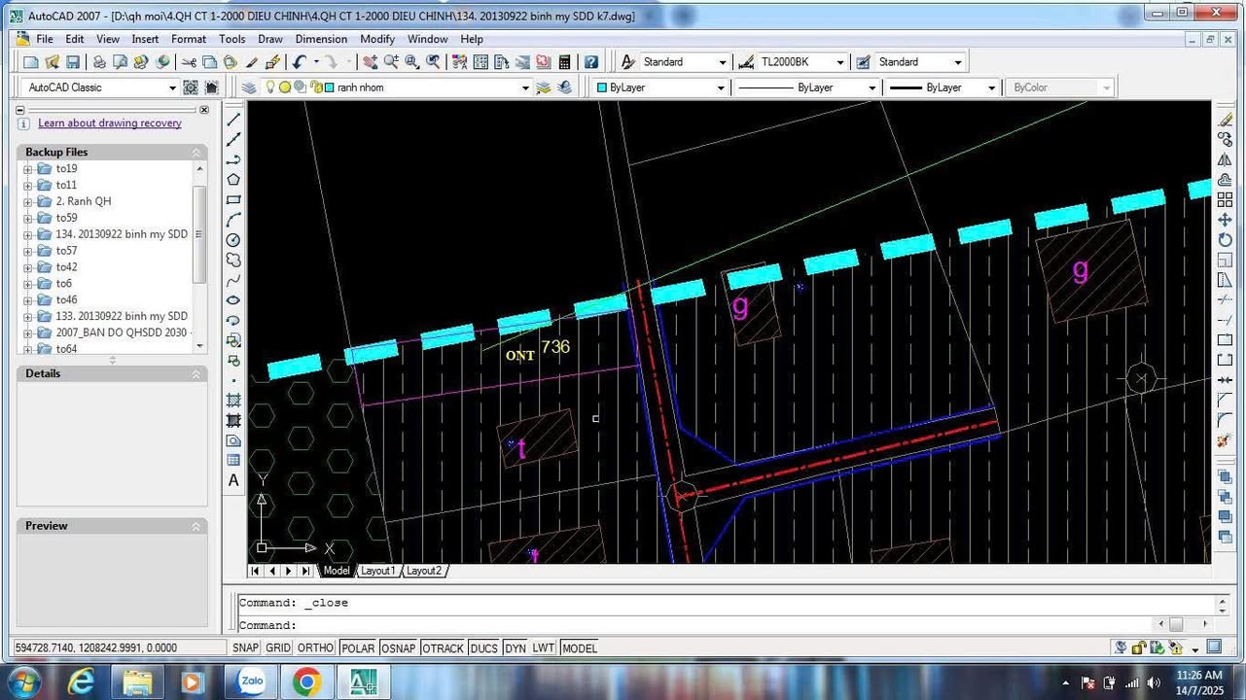The width and height of the screenshot is (1246, 700).
Task: Switch to the Layout1 tab
Action: [377, 571]
